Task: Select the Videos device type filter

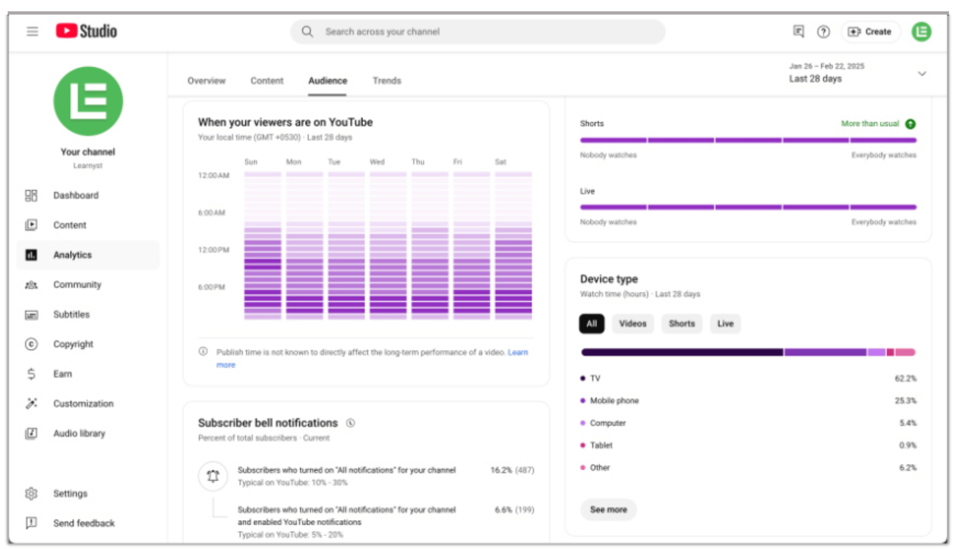Action: pos(632,324)
